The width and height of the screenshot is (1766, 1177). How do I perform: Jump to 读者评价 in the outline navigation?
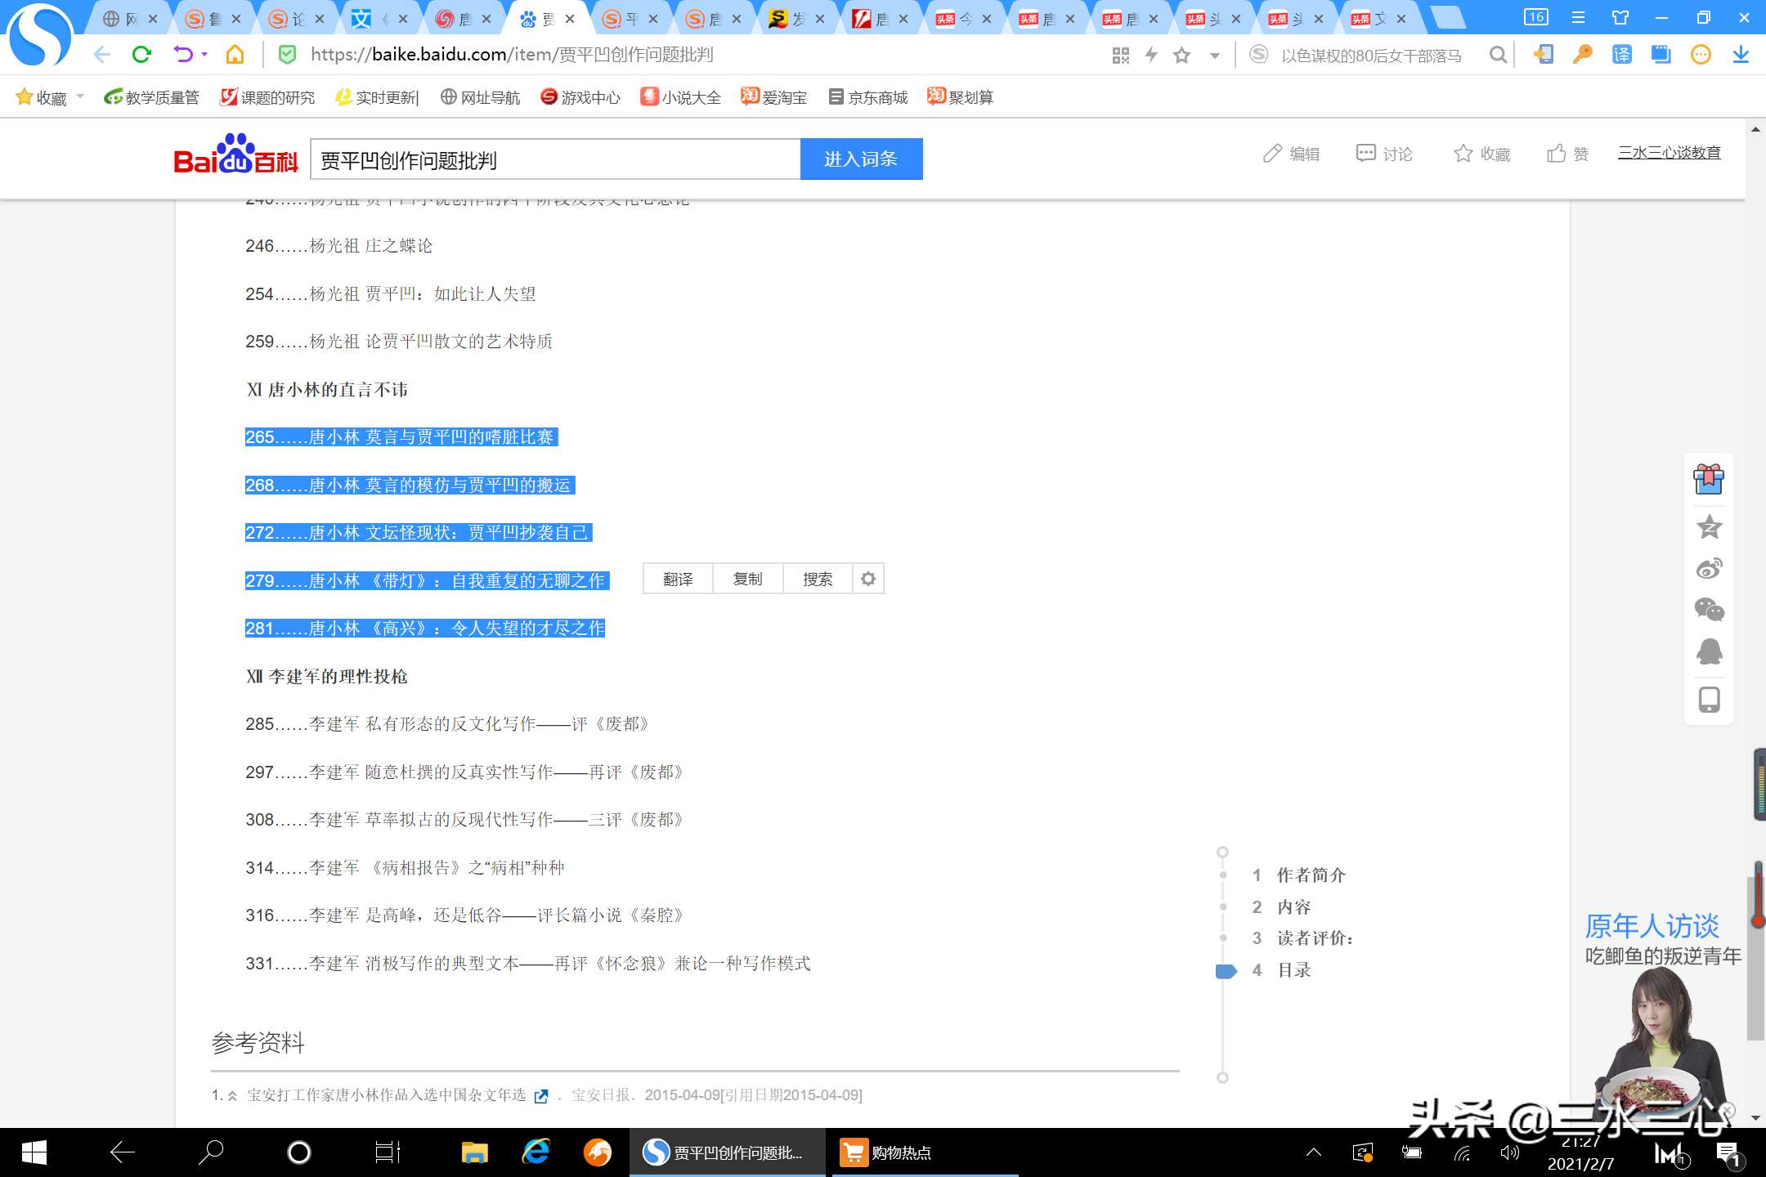(1315, 938)
